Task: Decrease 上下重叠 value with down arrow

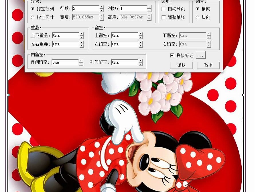Action: 82,37
